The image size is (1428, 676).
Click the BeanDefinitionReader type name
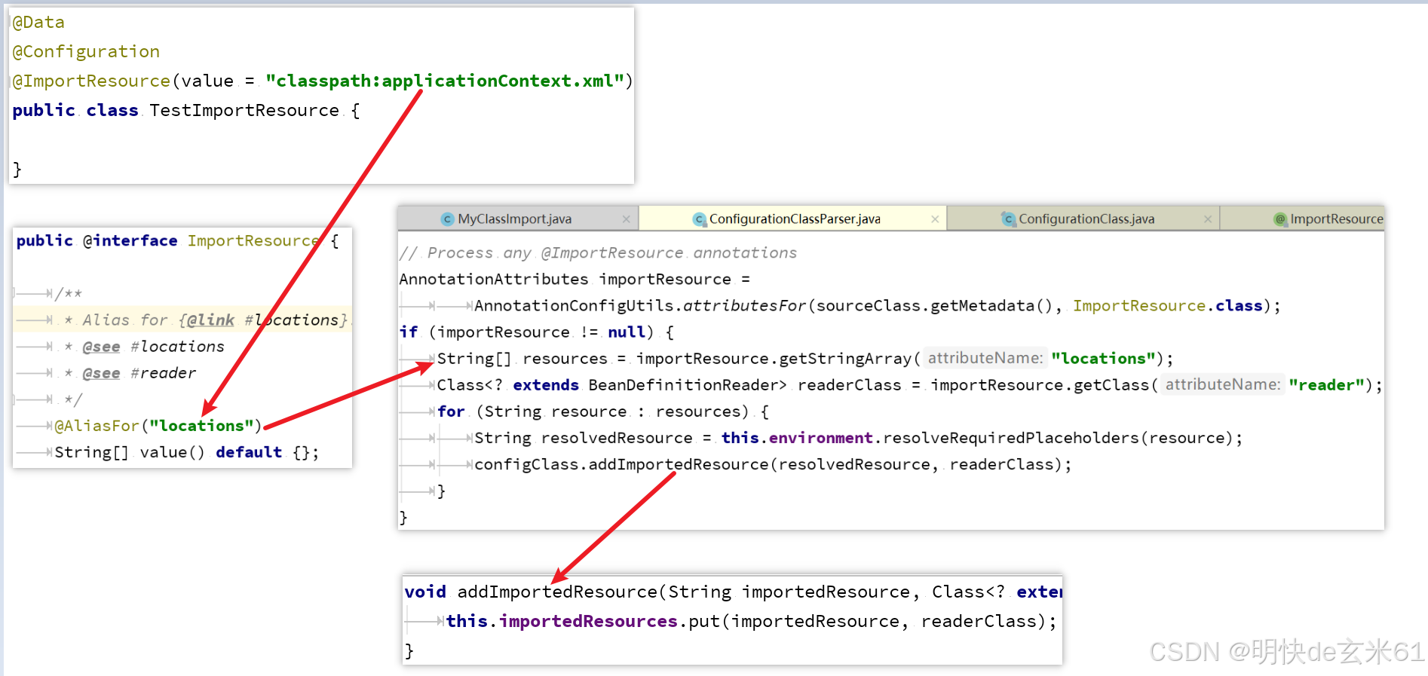pos(682,384)
